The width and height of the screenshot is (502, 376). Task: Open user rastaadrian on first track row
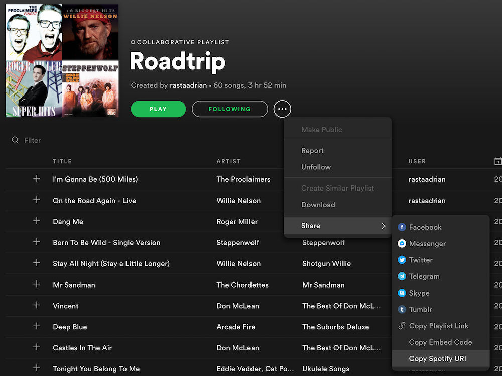(427, 179)
